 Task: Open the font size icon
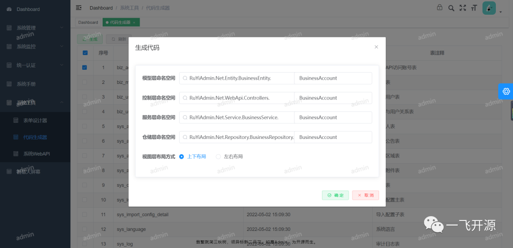(474, 8)
